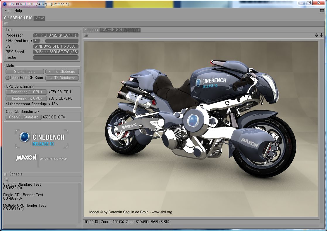
Task: Switch to the CINEBENCH R10 tab
Action: [18, 18]
